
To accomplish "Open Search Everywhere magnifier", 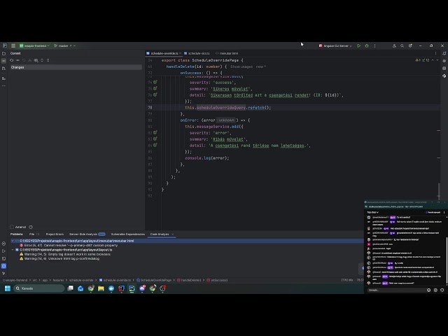I will (x=402, y=45).
